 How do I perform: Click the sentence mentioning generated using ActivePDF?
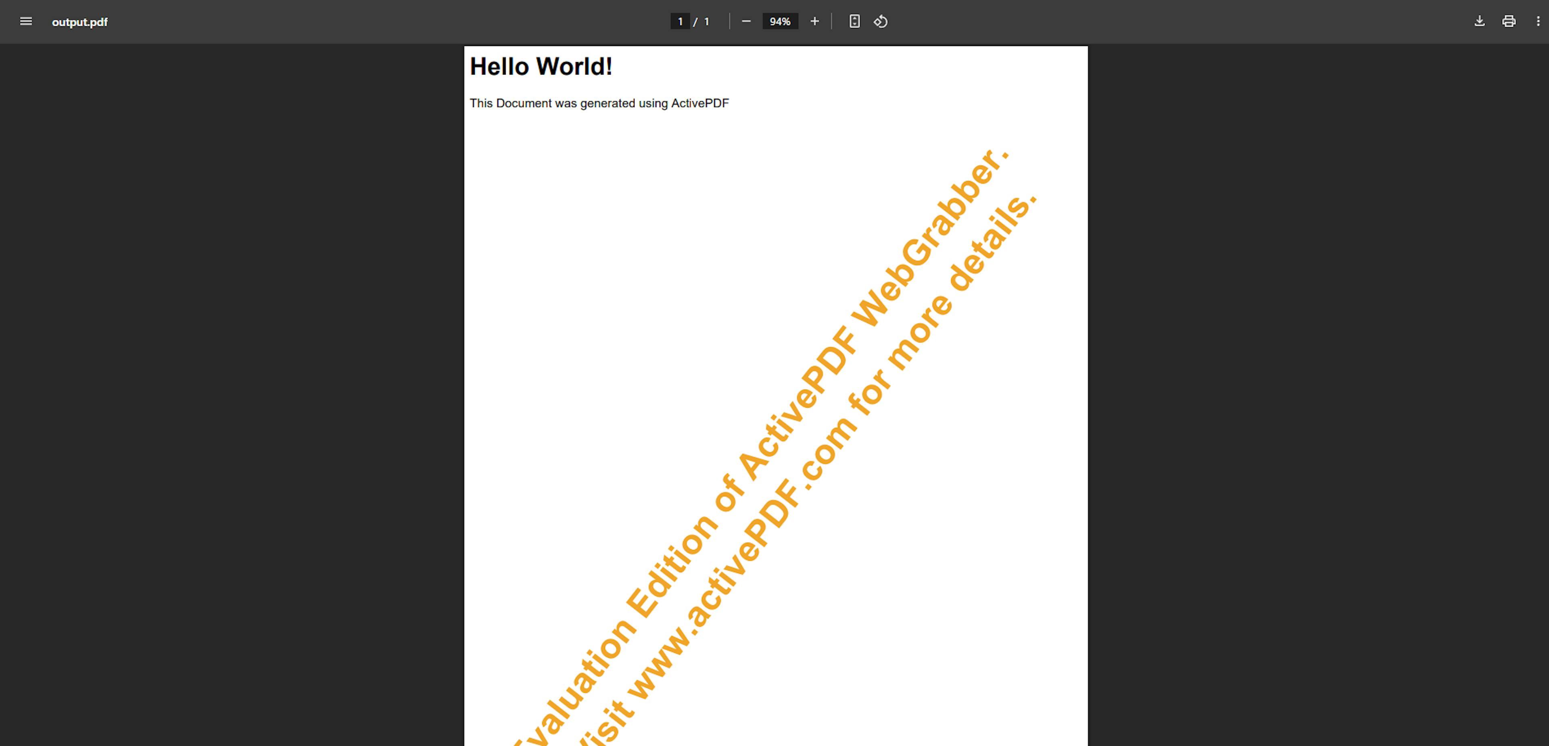coord(599,103)
